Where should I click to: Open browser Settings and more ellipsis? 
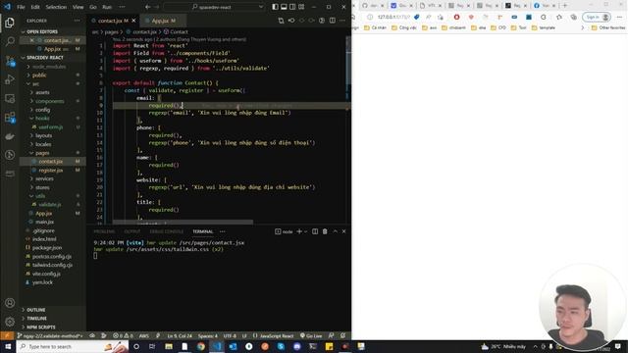[619, 17]
